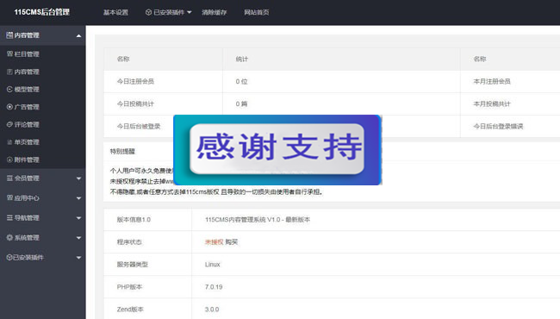The height and width of the screenshot is (319, 560).
Task: Click the 栏目管理 sidebar icon
Action: click(x=10, y=54)
